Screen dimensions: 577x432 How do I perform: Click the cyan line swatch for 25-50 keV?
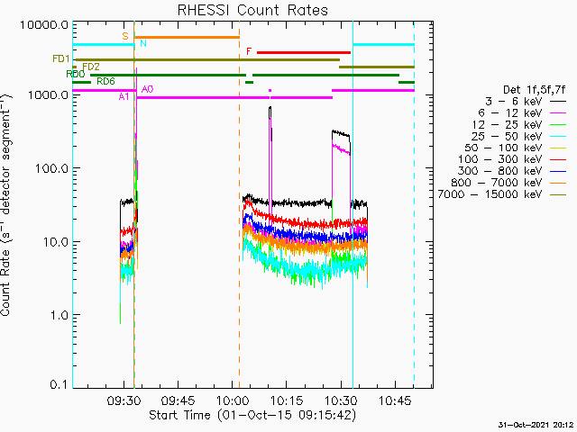point(558,137)
